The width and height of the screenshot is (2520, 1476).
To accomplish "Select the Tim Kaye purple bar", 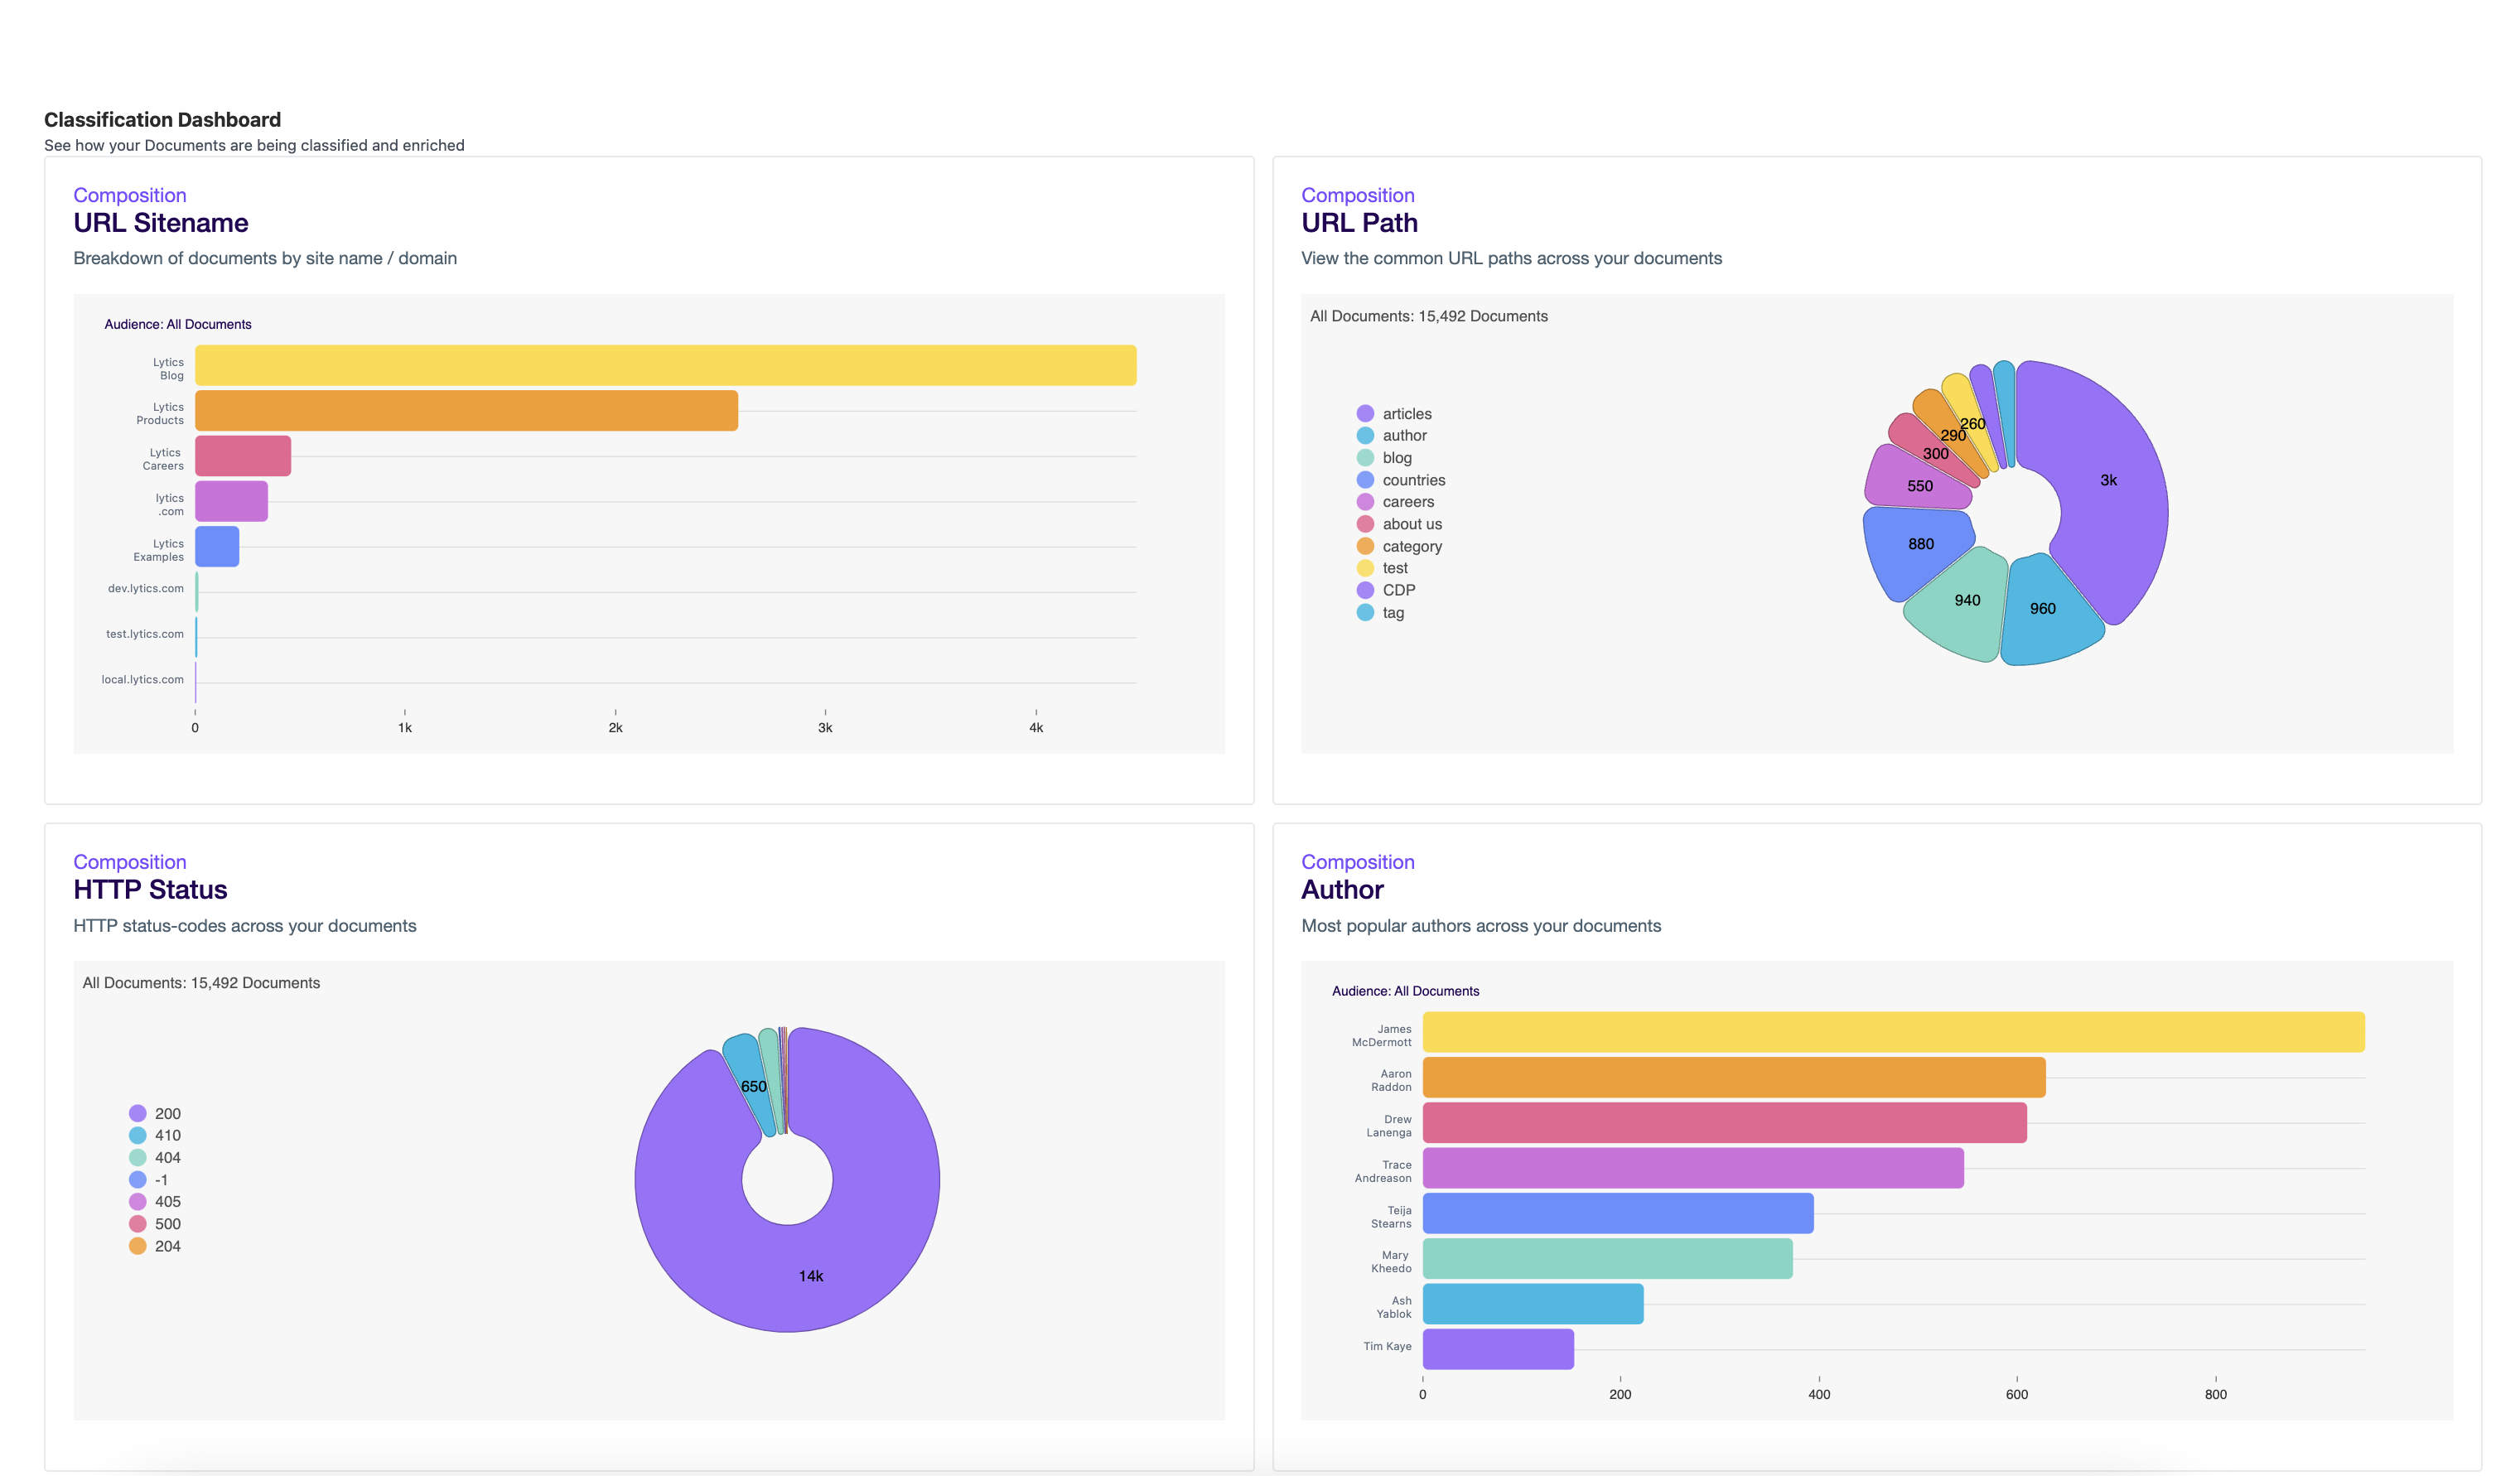I will coord(1498,1349).
